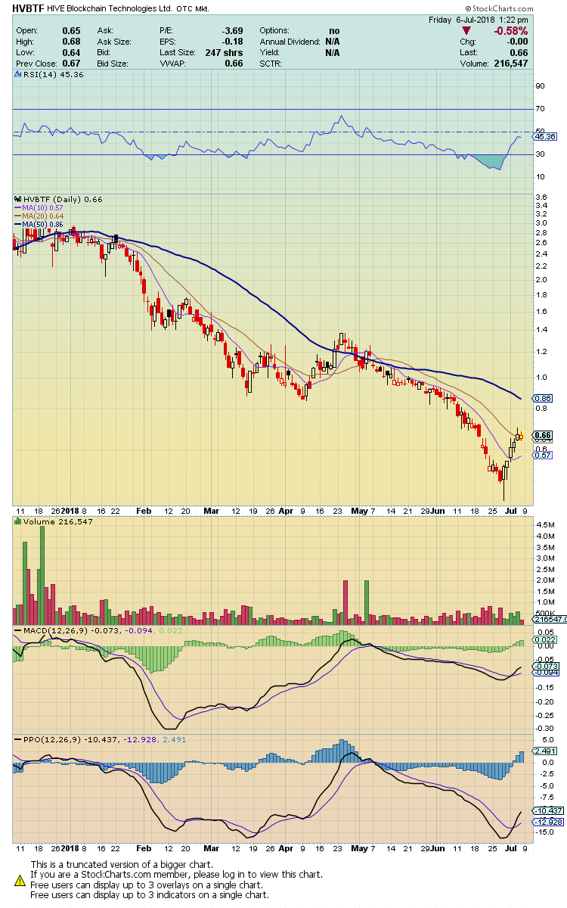This screenshot has width=567, height=908.
Task: Click the bold 0.66 last price tag on right
Action: point(542,435)
